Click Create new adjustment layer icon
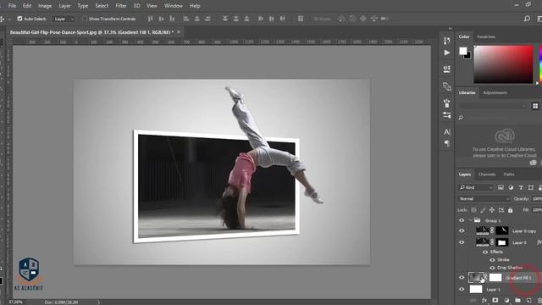Viewport: 542px width, 305px height. coord(506,300)
